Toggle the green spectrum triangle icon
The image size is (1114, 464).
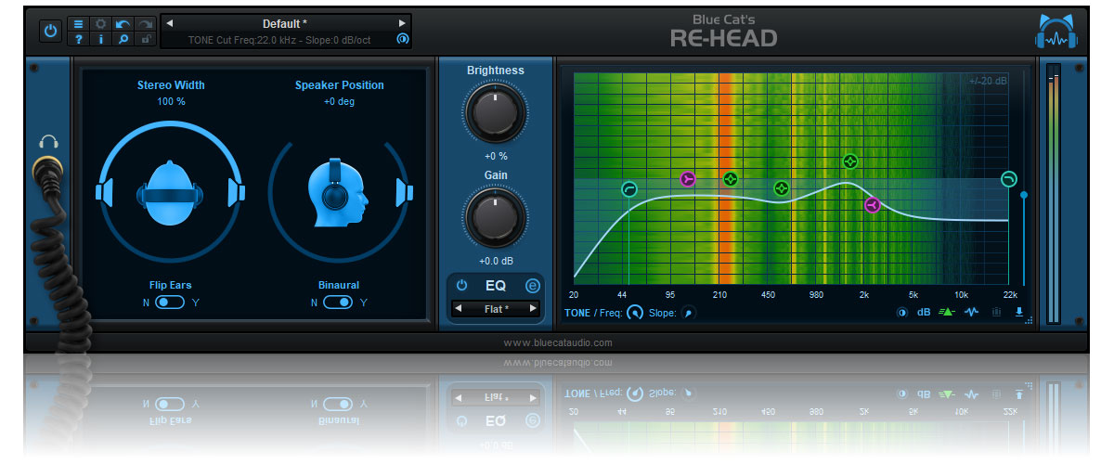pos(948,313)
